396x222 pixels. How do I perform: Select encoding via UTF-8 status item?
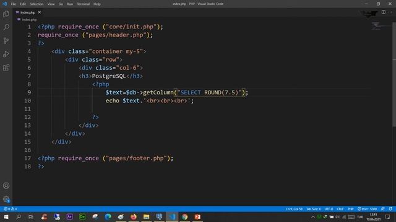(x=329, y=209)
